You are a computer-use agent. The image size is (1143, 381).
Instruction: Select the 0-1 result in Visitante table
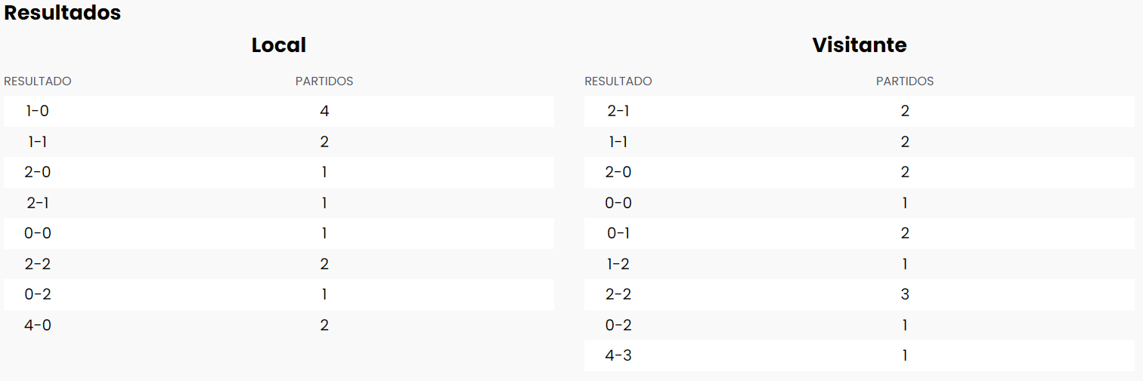pyautogui.click(x=618, y=233)
